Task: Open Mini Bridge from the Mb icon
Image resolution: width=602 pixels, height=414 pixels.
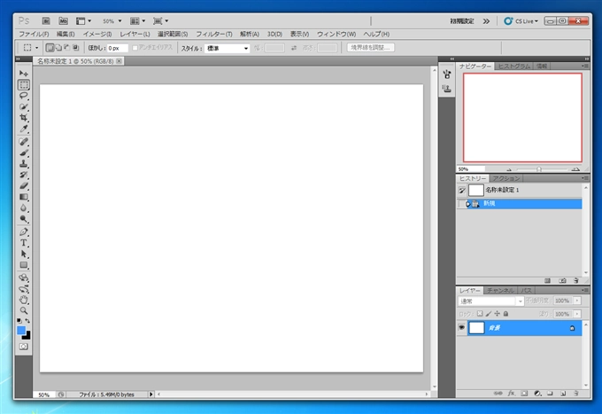Action: click(x=64, y=20)
